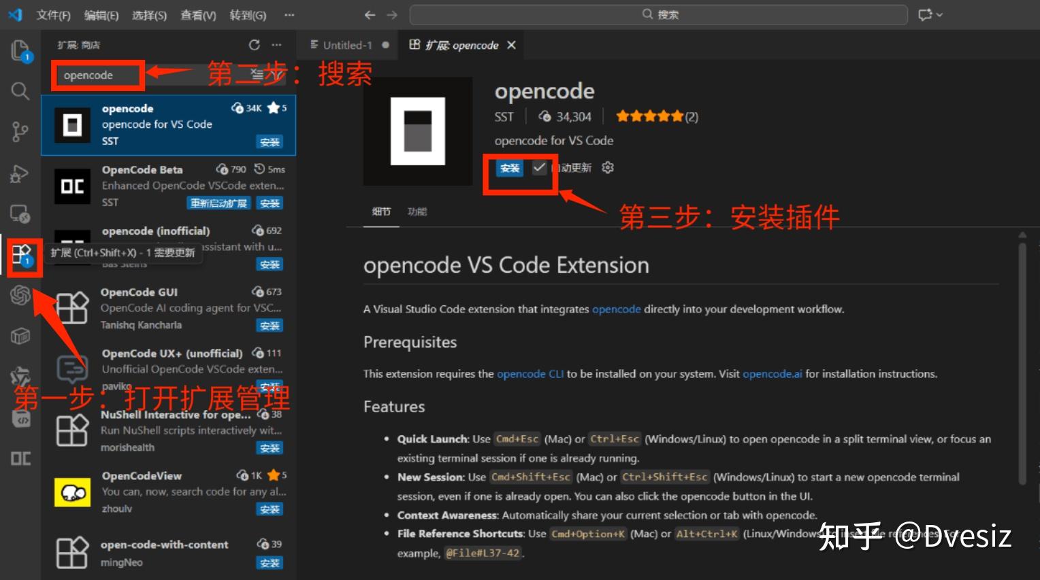Open the opencode CLI link
1040x580 pixels.
(530, 374)
